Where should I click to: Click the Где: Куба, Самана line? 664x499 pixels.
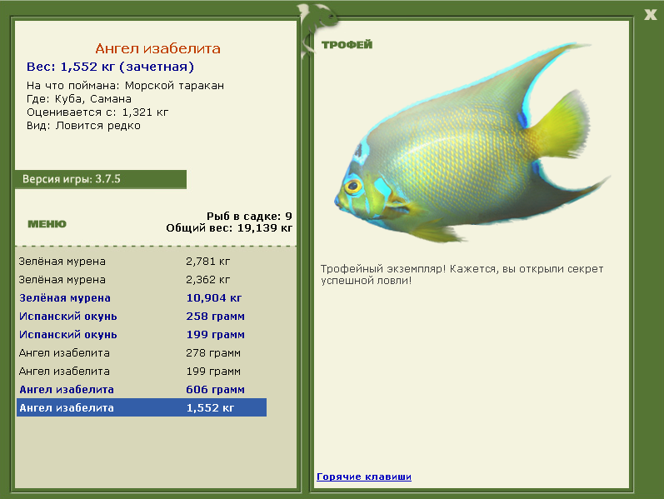pyautogui.click(x=79, y=98)
